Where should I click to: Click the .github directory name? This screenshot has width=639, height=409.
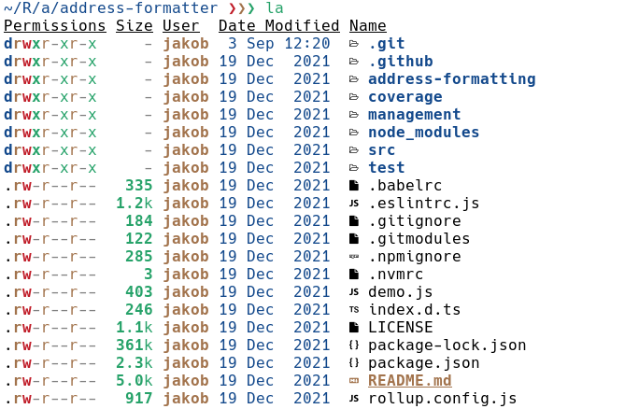[401, 62]
